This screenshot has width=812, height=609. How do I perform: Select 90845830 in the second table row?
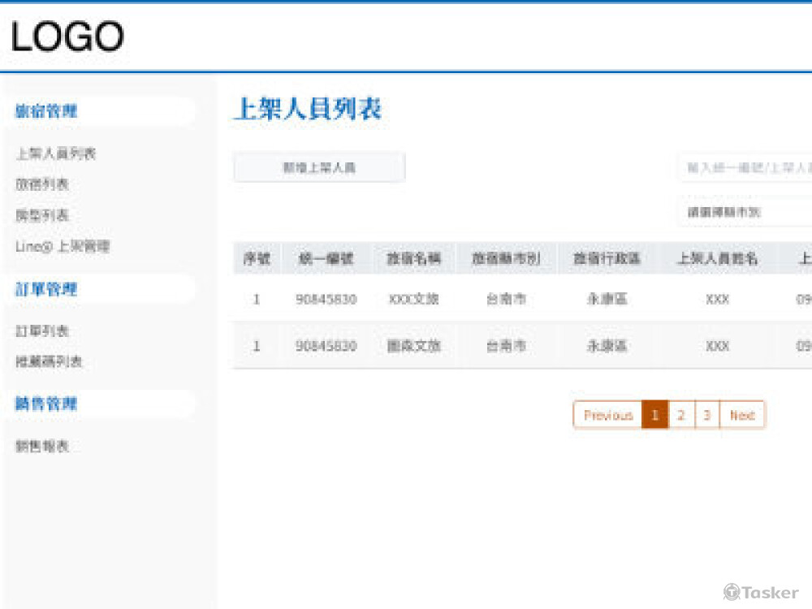coord(326,346)
